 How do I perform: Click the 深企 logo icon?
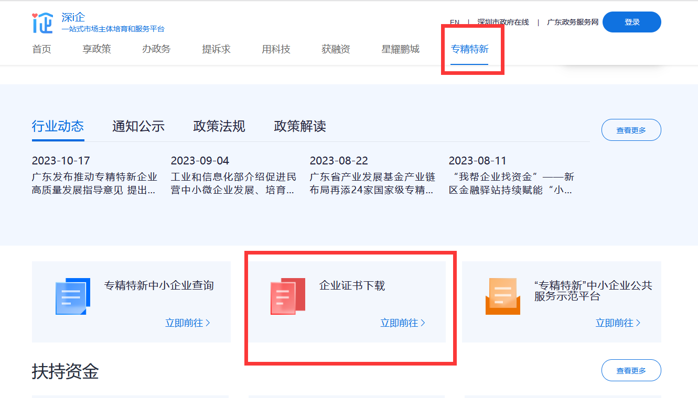click(x=42, y=23)
